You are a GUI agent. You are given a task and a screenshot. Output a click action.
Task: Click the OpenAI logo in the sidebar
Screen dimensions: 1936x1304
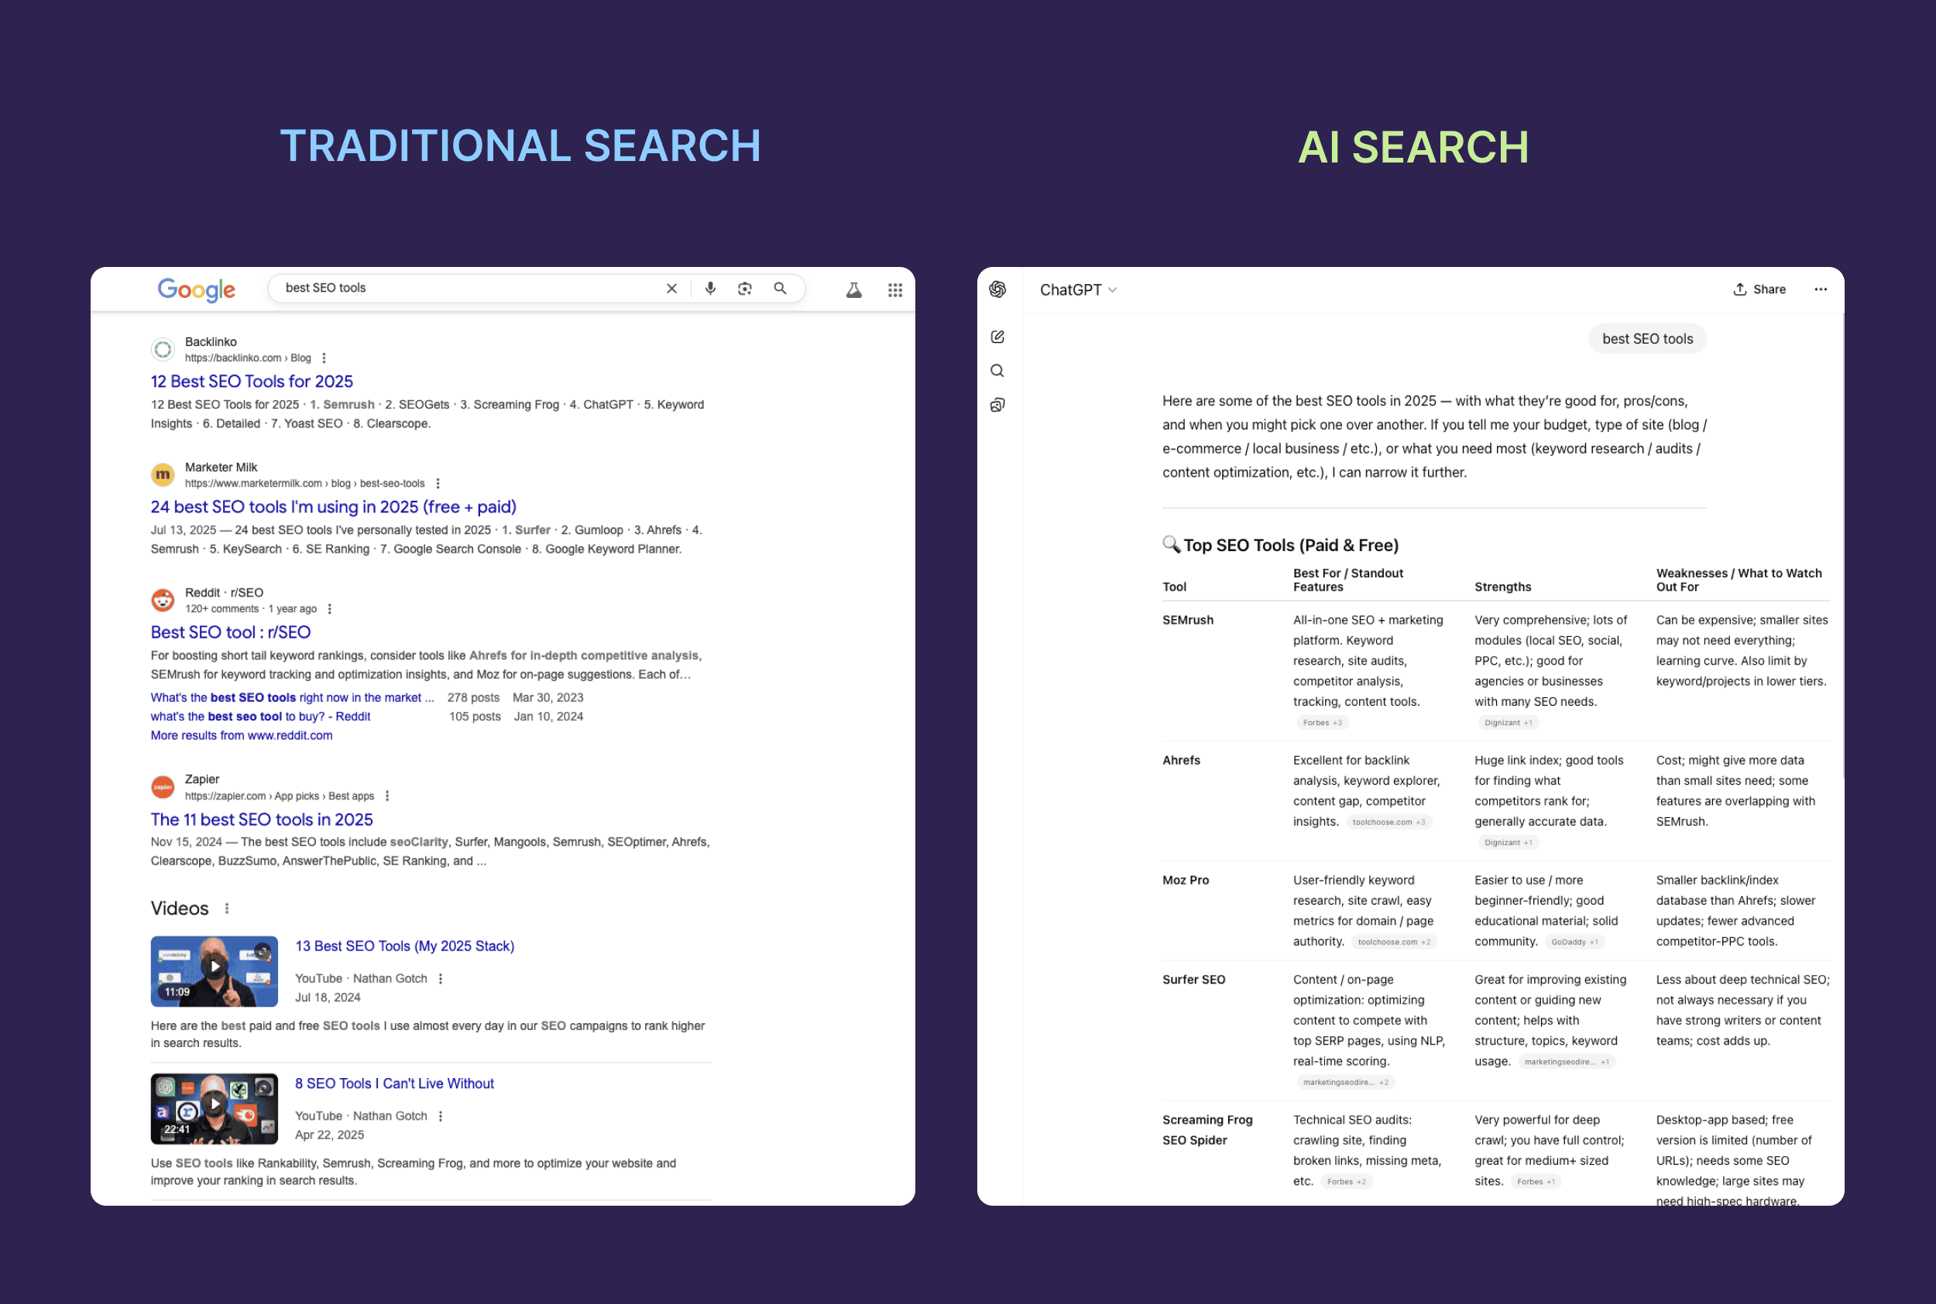tap(997, 289)
